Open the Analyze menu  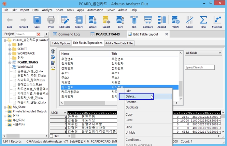(x=47, y=10)
